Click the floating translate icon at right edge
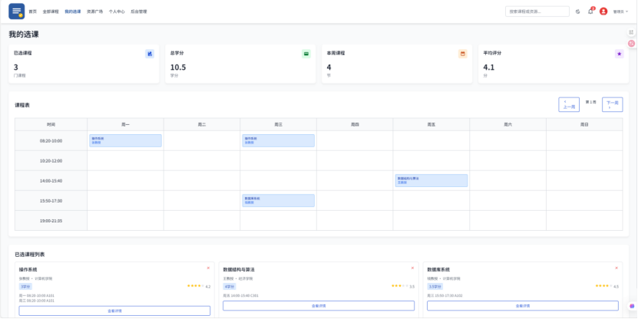 tap(632, 32)
